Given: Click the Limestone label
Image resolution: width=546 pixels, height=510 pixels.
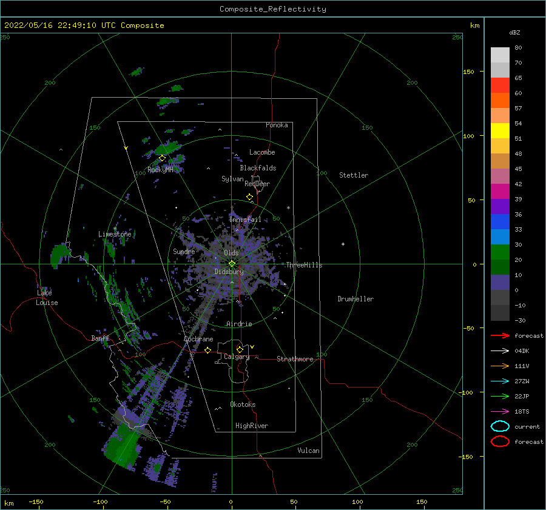Looking at the screenshot, I should pos(115,234).
